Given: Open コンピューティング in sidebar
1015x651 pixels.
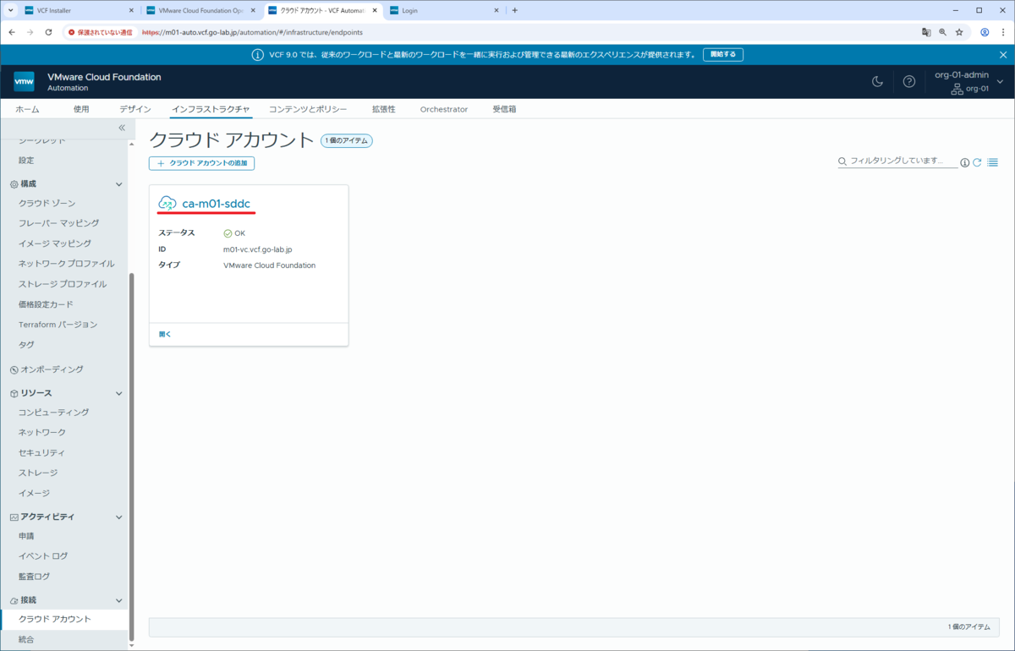Looking at the screenshot, I should click(53, 412).
